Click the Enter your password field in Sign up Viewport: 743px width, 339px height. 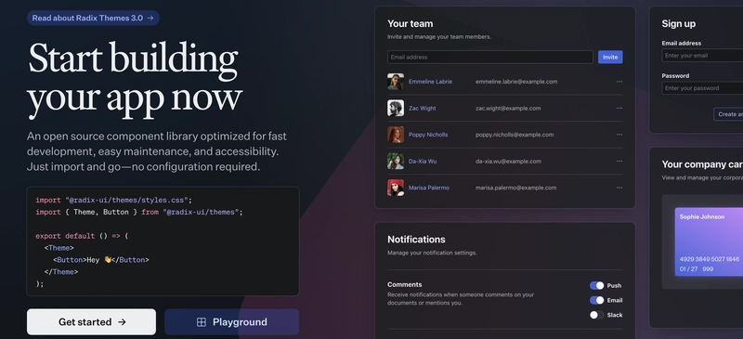702,88
